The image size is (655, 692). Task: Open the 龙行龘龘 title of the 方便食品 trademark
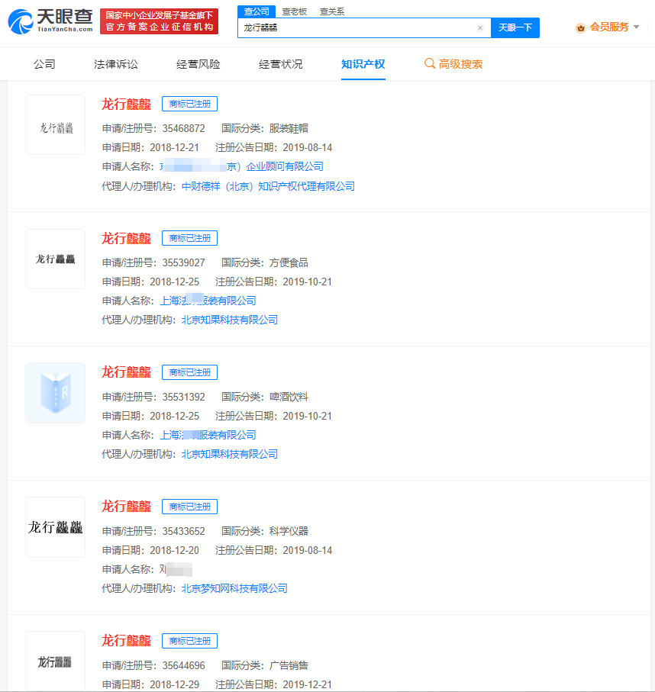coord(126,238)
